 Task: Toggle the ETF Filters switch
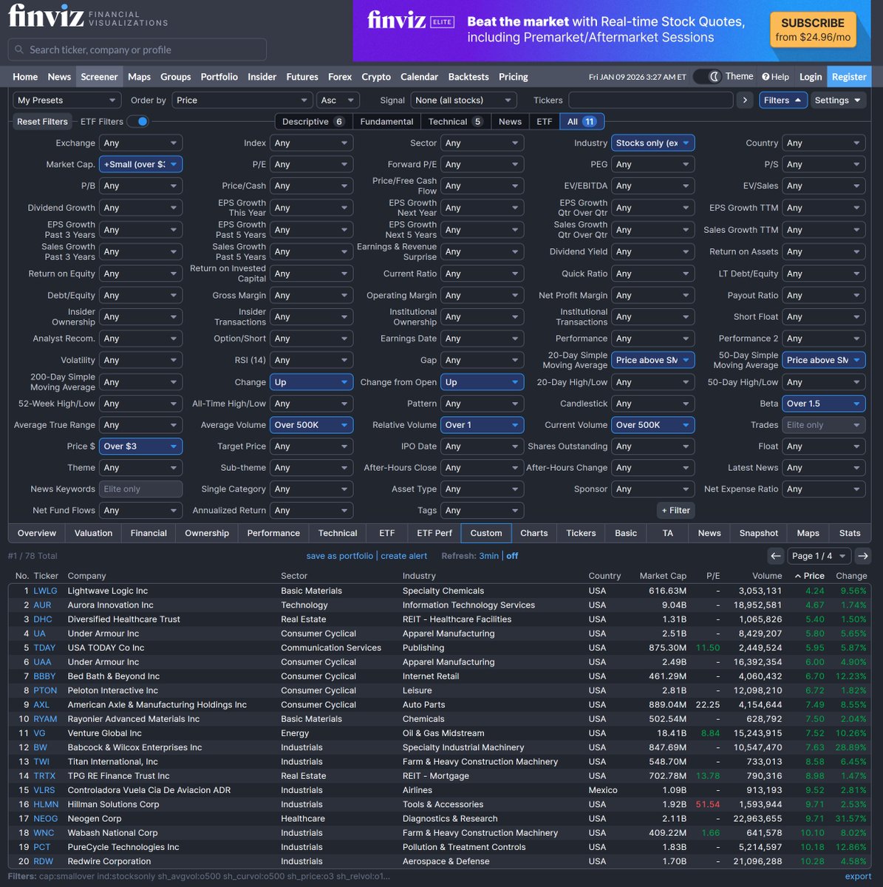137,121
